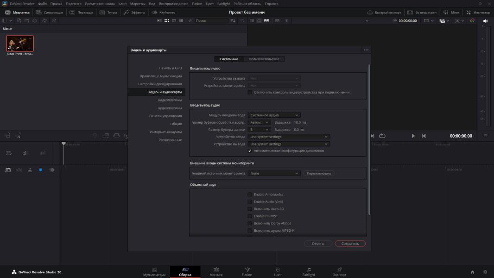Expand the Модуль ввода/вывода dropdown
Viewport: 494px width, 278px height.
tap(274, 115)
